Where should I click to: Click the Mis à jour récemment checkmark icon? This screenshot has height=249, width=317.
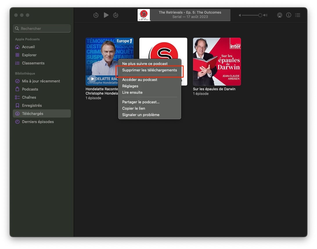pyautogui.click(x=17, y=81)
